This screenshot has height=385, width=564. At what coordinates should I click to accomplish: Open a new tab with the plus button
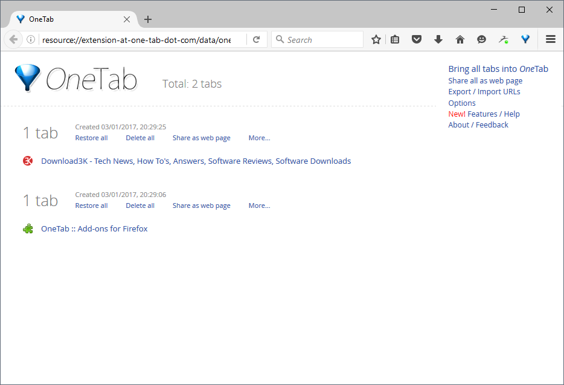point(148,19)
